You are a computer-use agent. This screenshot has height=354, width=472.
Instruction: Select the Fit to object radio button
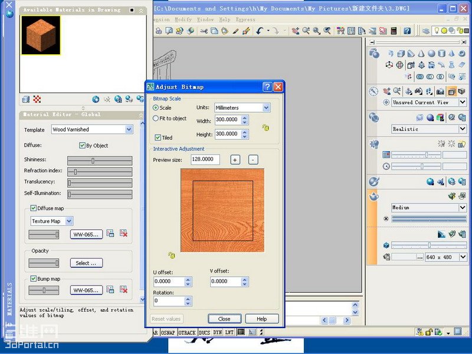click(156, 119)
